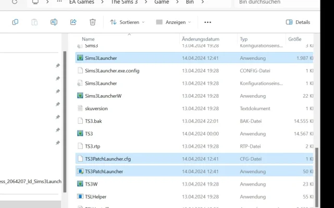Select the TS3W application icon
334x208 pixels.
pyautogui.click(x=80, y=184)
